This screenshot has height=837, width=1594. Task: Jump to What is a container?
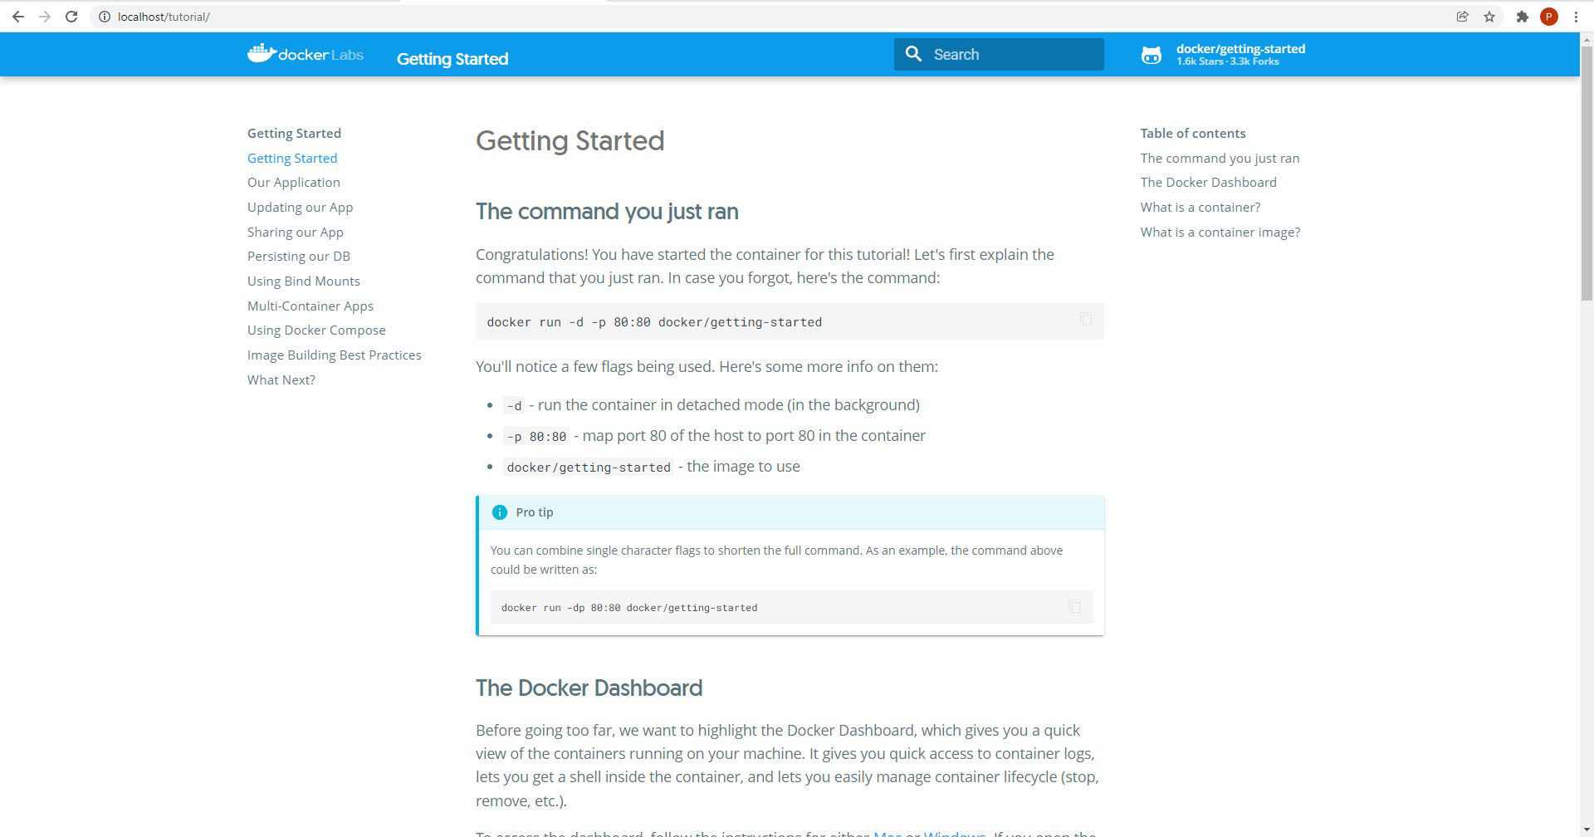tap(1200, 207)
